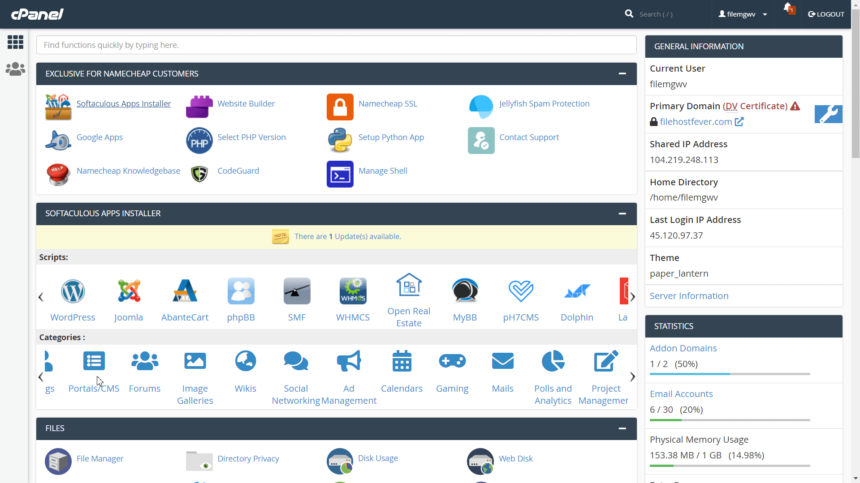Show next categories with right arrow
860x483 pixels.
[632, 377]
